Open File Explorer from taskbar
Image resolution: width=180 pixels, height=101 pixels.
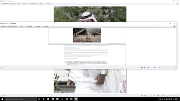point(53,99)
